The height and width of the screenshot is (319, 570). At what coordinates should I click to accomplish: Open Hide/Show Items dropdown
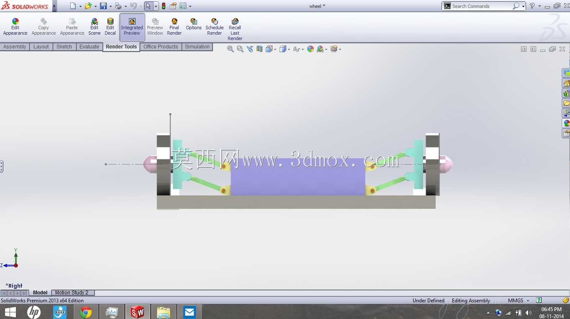(298, 49)
